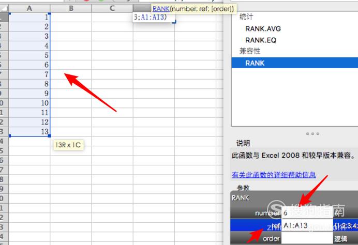
Task: Select column C header
Action: [112, 8]
